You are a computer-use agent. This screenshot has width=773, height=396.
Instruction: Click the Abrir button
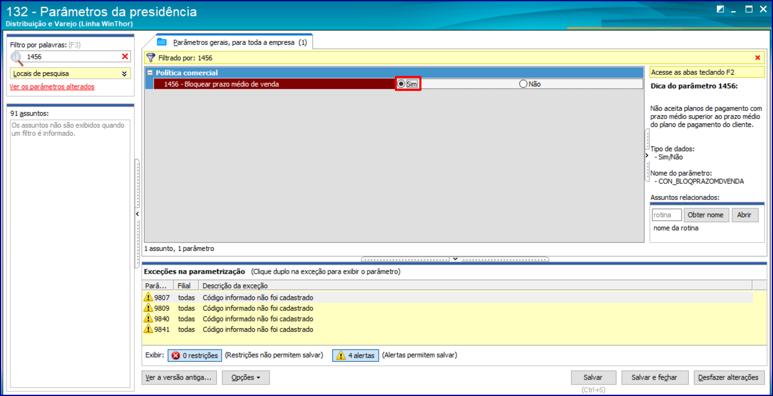(744, 215)
